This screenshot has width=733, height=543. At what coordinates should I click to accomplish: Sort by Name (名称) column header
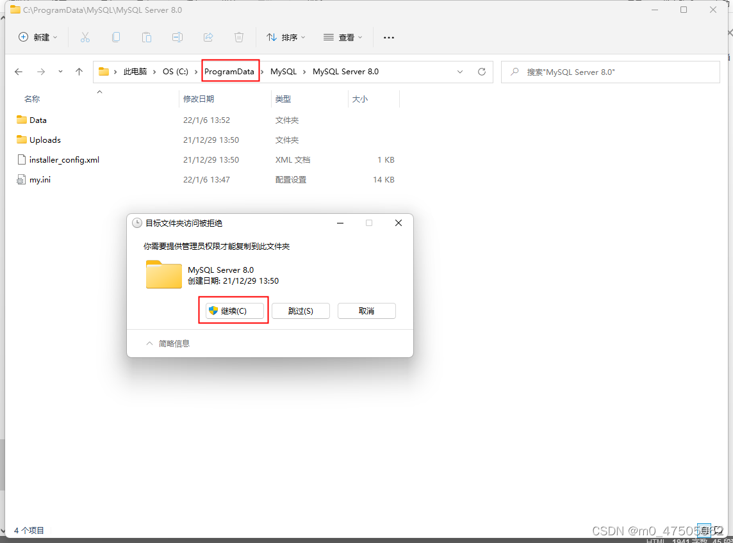32,99
